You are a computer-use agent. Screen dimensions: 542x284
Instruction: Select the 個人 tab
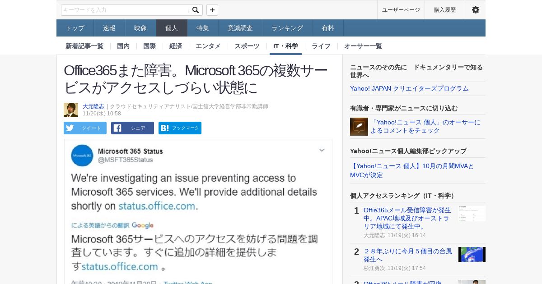(172, 28)
